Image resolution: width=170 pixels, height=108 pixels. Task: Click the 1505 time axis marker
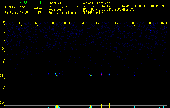[83, 23]
